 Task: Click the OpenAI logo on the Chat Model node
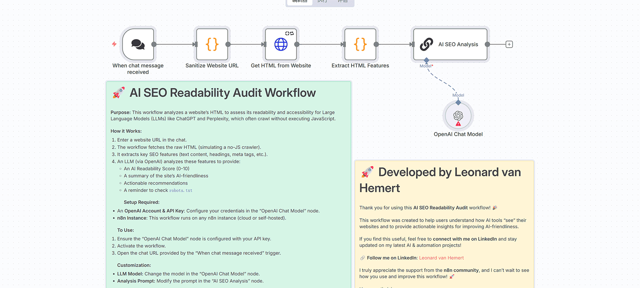(x=458, y=115)
